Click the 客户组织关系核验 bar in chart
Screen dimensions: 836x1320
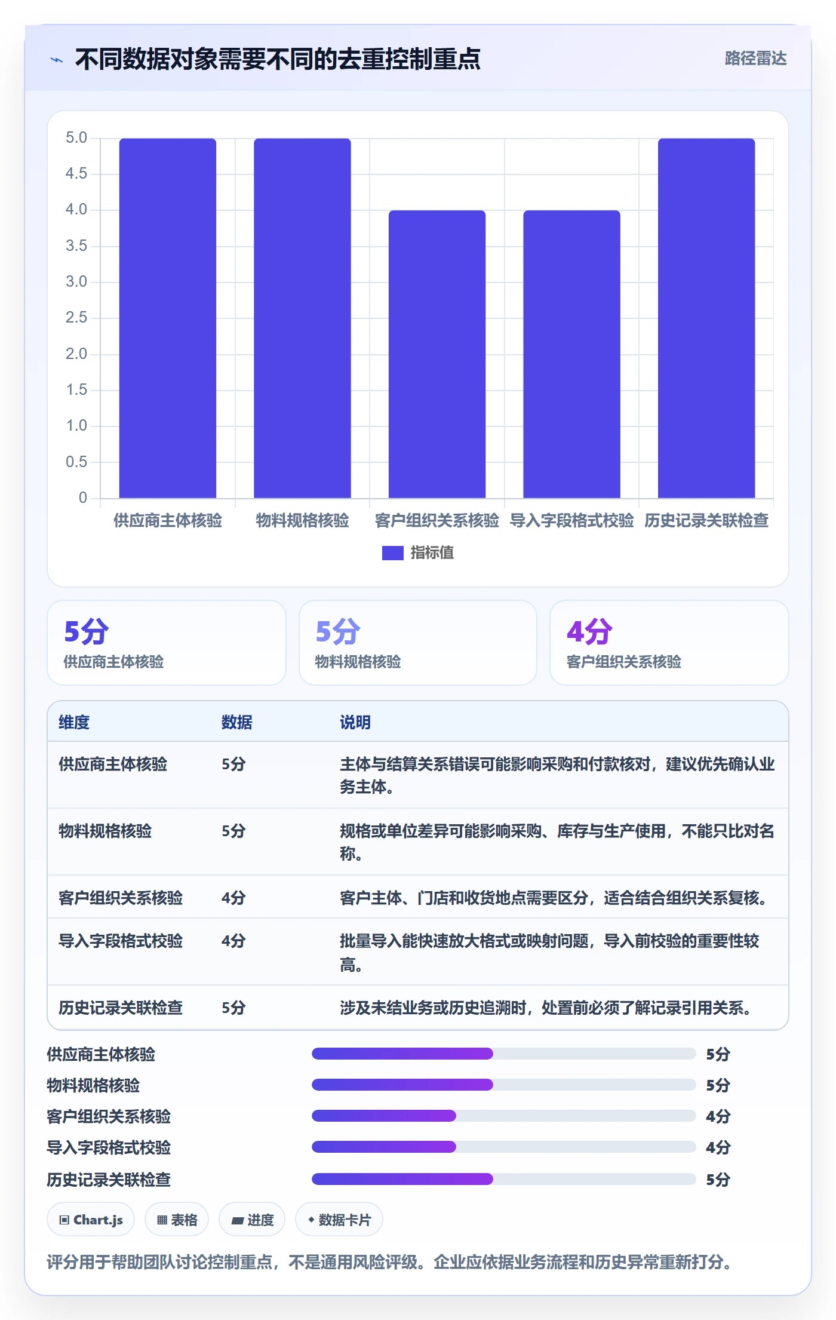pos(437,354)
